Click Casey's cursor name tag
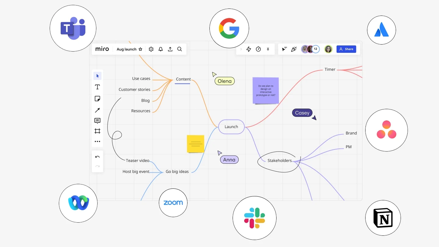The image size is (439, 247). pyautogui.click(x=302, y=113)
